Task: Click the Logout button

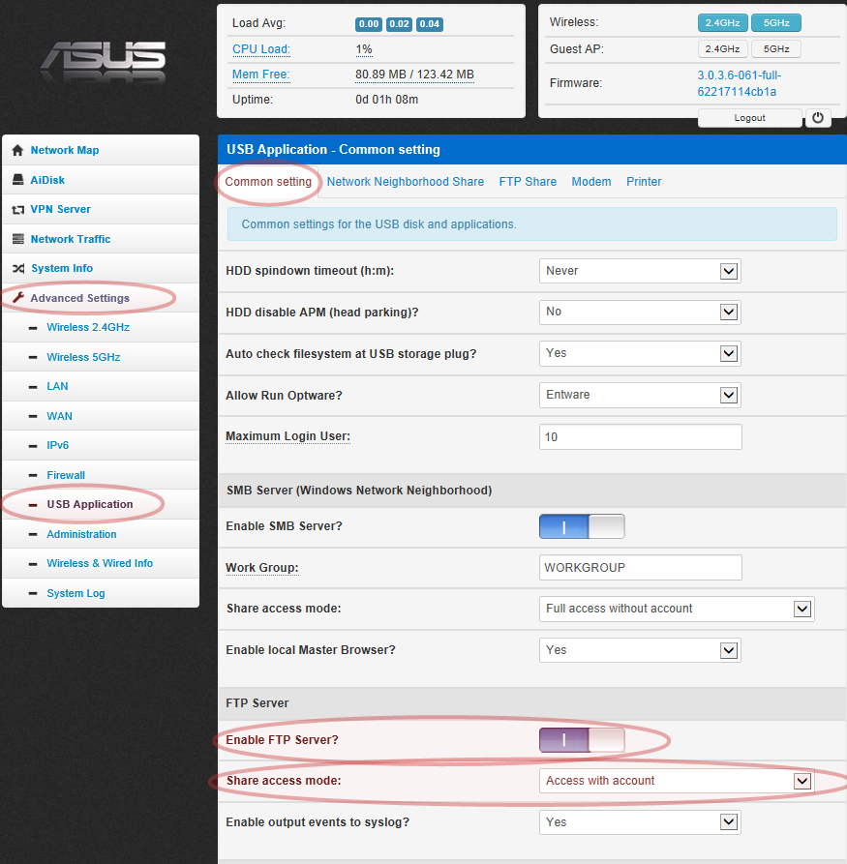Action: click(749, 118)
